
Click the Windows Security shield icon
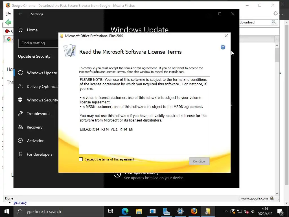click(20, 100)
